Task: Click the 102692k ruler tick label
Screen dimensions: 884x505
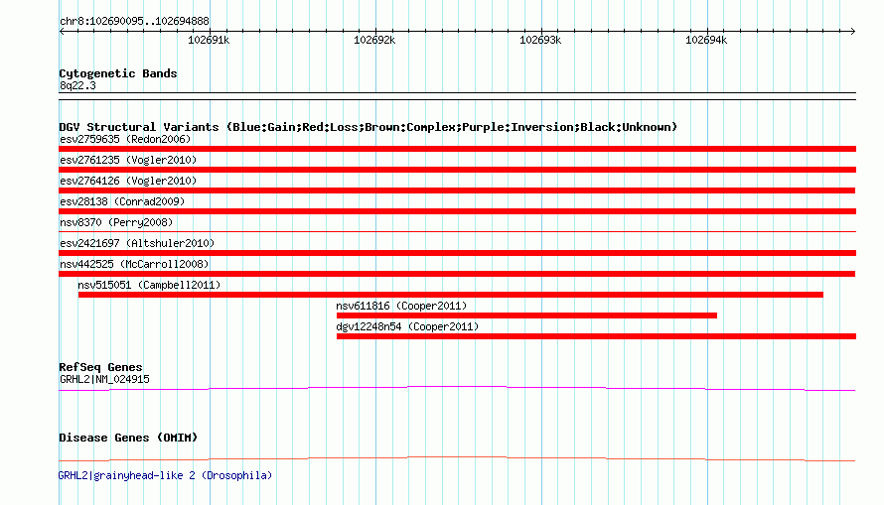Action: click(x=374, y=40)
